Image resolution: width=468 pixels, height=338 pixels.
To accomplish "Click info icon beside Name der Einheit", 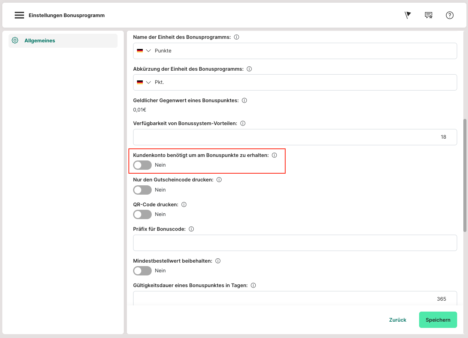I will (236, 37).
